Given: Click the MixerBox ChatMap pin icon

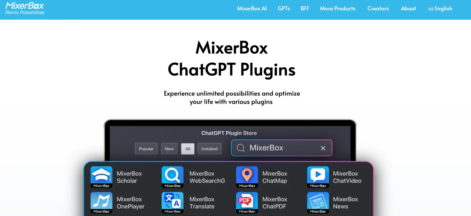Looking at the screenshot, I should [x=247, y=177].
